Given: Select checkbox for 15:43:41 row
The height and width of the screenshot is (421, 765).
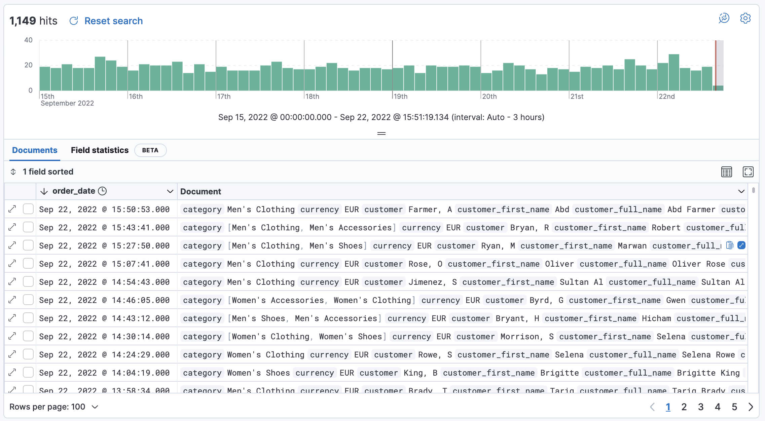Looking at the screenshot, I should pos(28,227).
